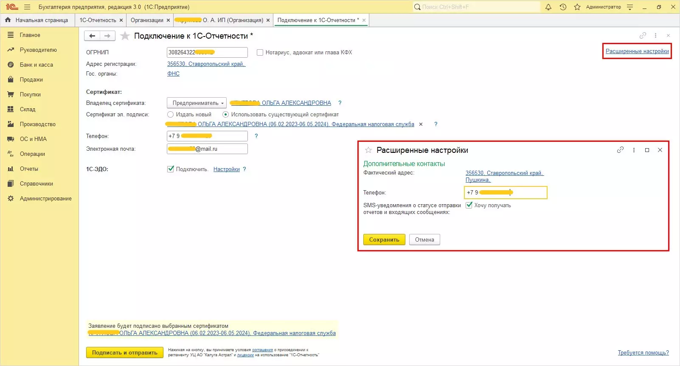The height and width of the screenshot is (366, 680).
Task: Click the Электронная почта input field
Action: pos(207,149)
